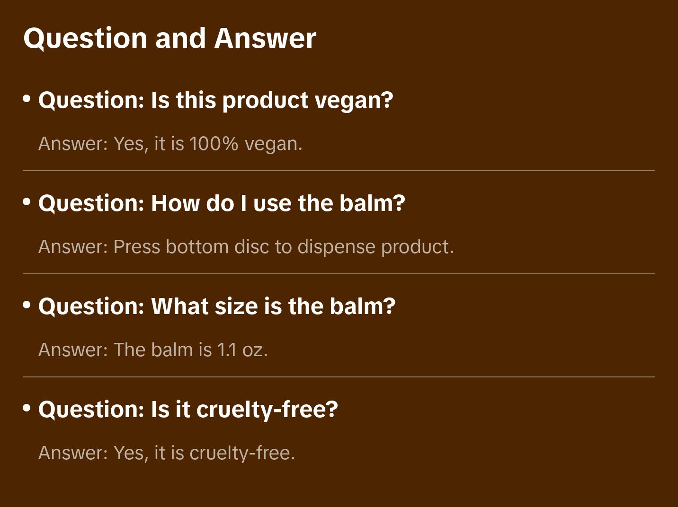The width and height of the screenshot is (678, 507).
Task: Click the bullet before the vegan question
Action: (27, 99)
